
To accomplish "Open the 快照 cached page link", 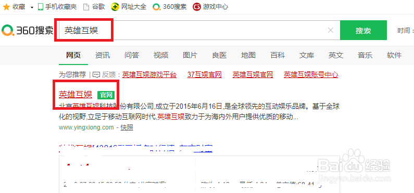I will click(127, 127).
